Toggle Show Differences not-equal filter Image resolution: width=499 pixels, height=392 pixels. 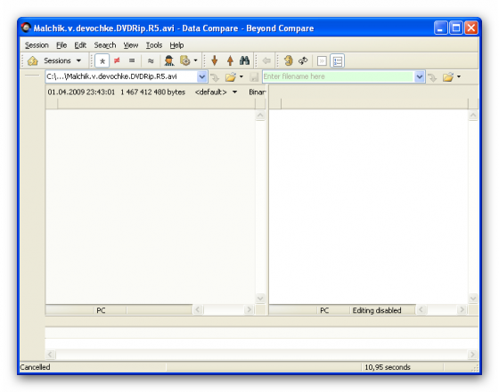[117, 60]
